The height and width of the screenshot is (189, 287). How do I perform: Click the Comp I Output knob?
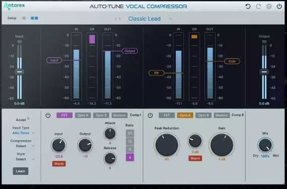click(85, 145)
